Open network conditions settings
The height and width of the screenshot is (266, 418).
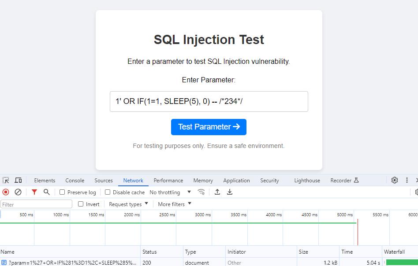click(202, 192)
